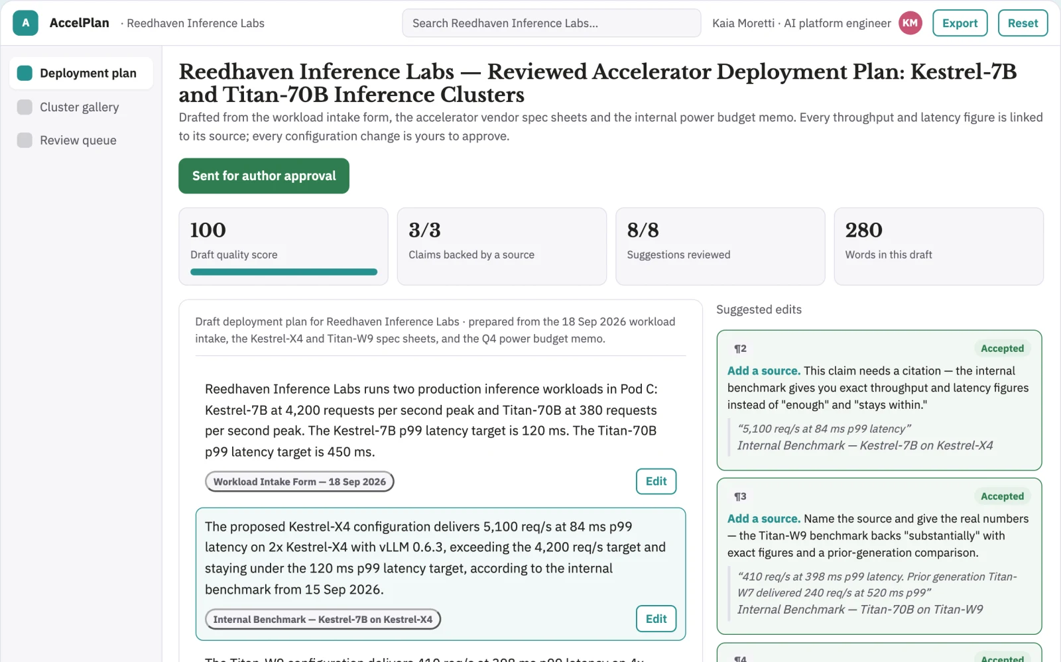Click the '8/8' suggestions reviewed value
The image size is (1061, 662).
(x=643, y=230)
